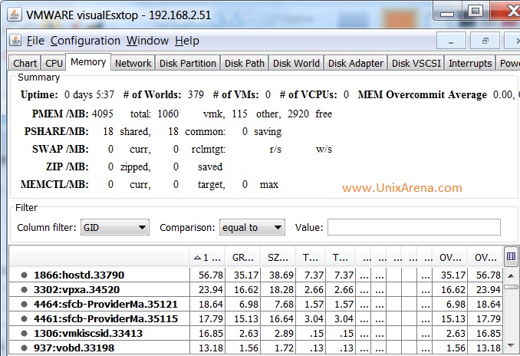Viewport: 520px width, 356px height.
Task: Minimize the inner document window
Action: click(451, 41)
